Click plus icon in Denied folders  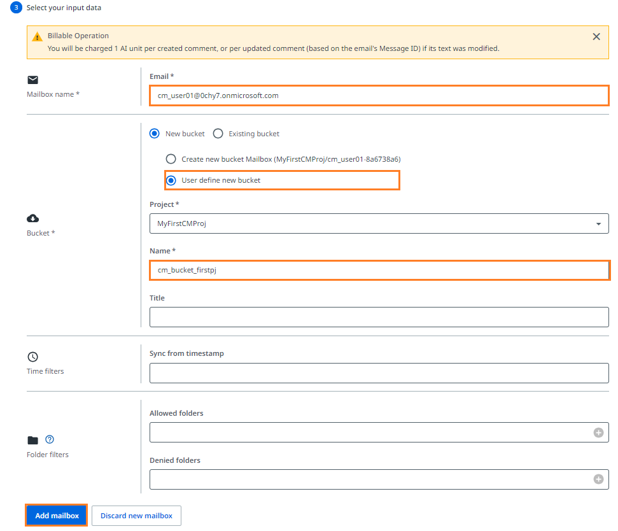point(598,479)
